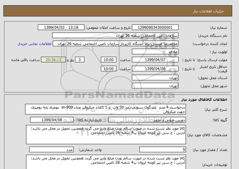239x169 pixels.
Task: Click the مشخصات کالای مورد نیاز text area
Action: point(106,135)
